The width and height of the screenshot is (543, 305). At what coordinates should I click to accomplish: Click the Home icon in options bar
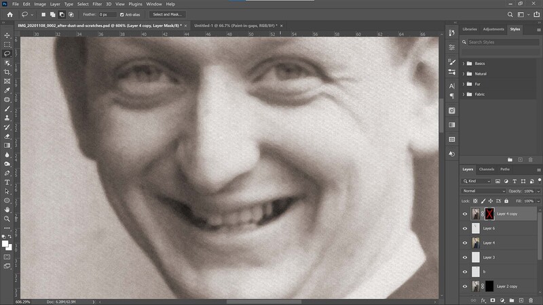(10, 14)
